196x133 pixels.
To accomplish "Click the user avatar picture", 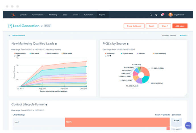I will coord(170,15).
